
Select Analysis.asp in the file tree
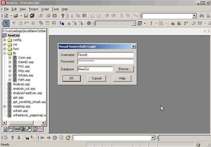tap(21, 84)
